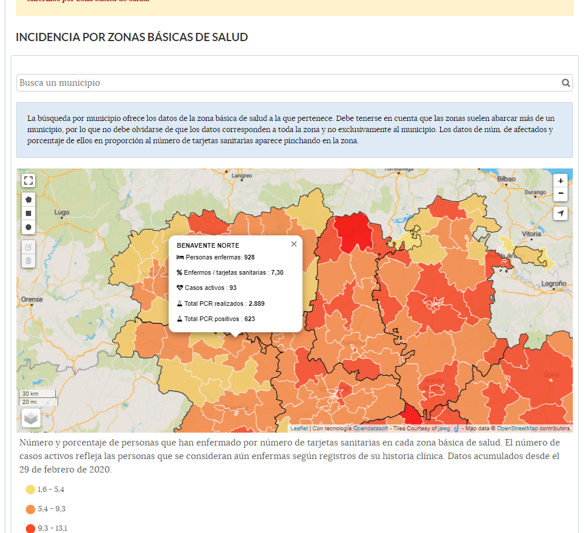584x533 pixels.
Task: Click the Langreo label on map
Action: (x=242, y=175)
